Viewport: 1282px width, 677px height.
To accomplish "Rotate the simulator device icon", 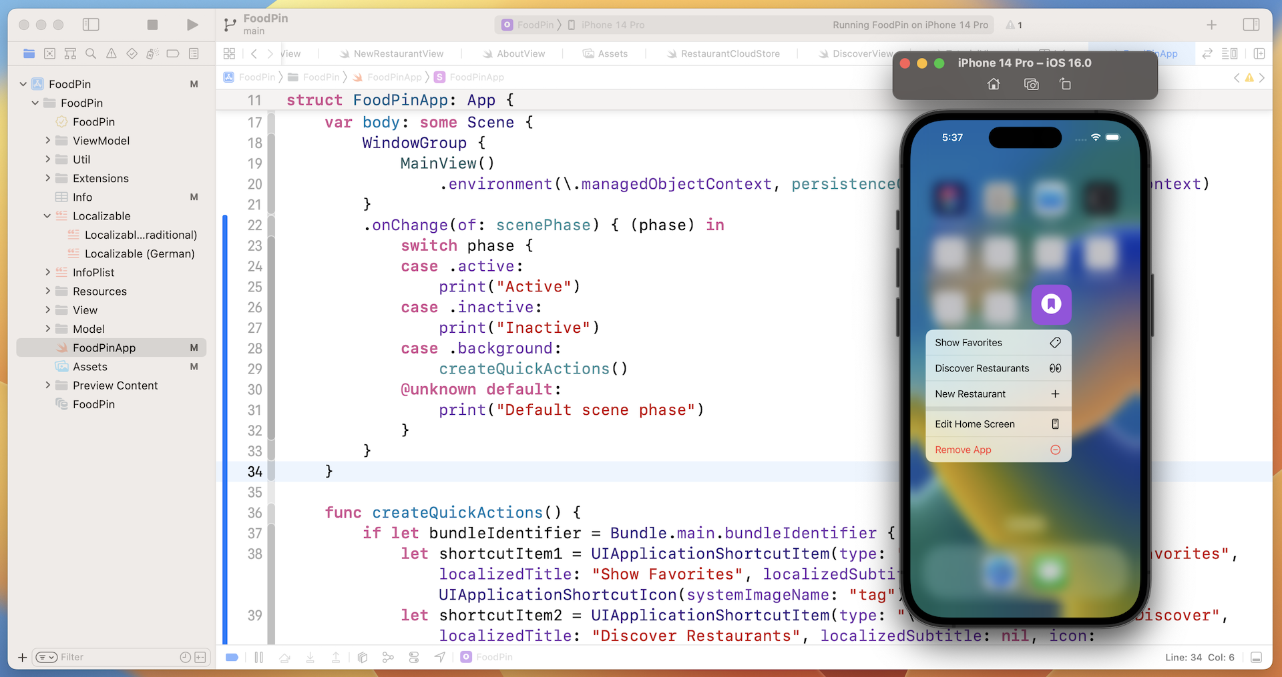I will point(1065,84).
